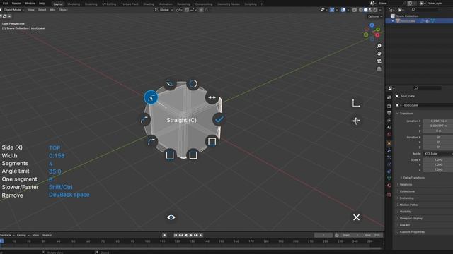
Task: Toggle X-ray display button
Action: (354, 10)
